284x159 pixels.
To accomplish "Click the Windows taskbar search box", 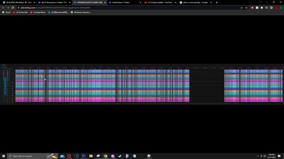I will (32, 156).
